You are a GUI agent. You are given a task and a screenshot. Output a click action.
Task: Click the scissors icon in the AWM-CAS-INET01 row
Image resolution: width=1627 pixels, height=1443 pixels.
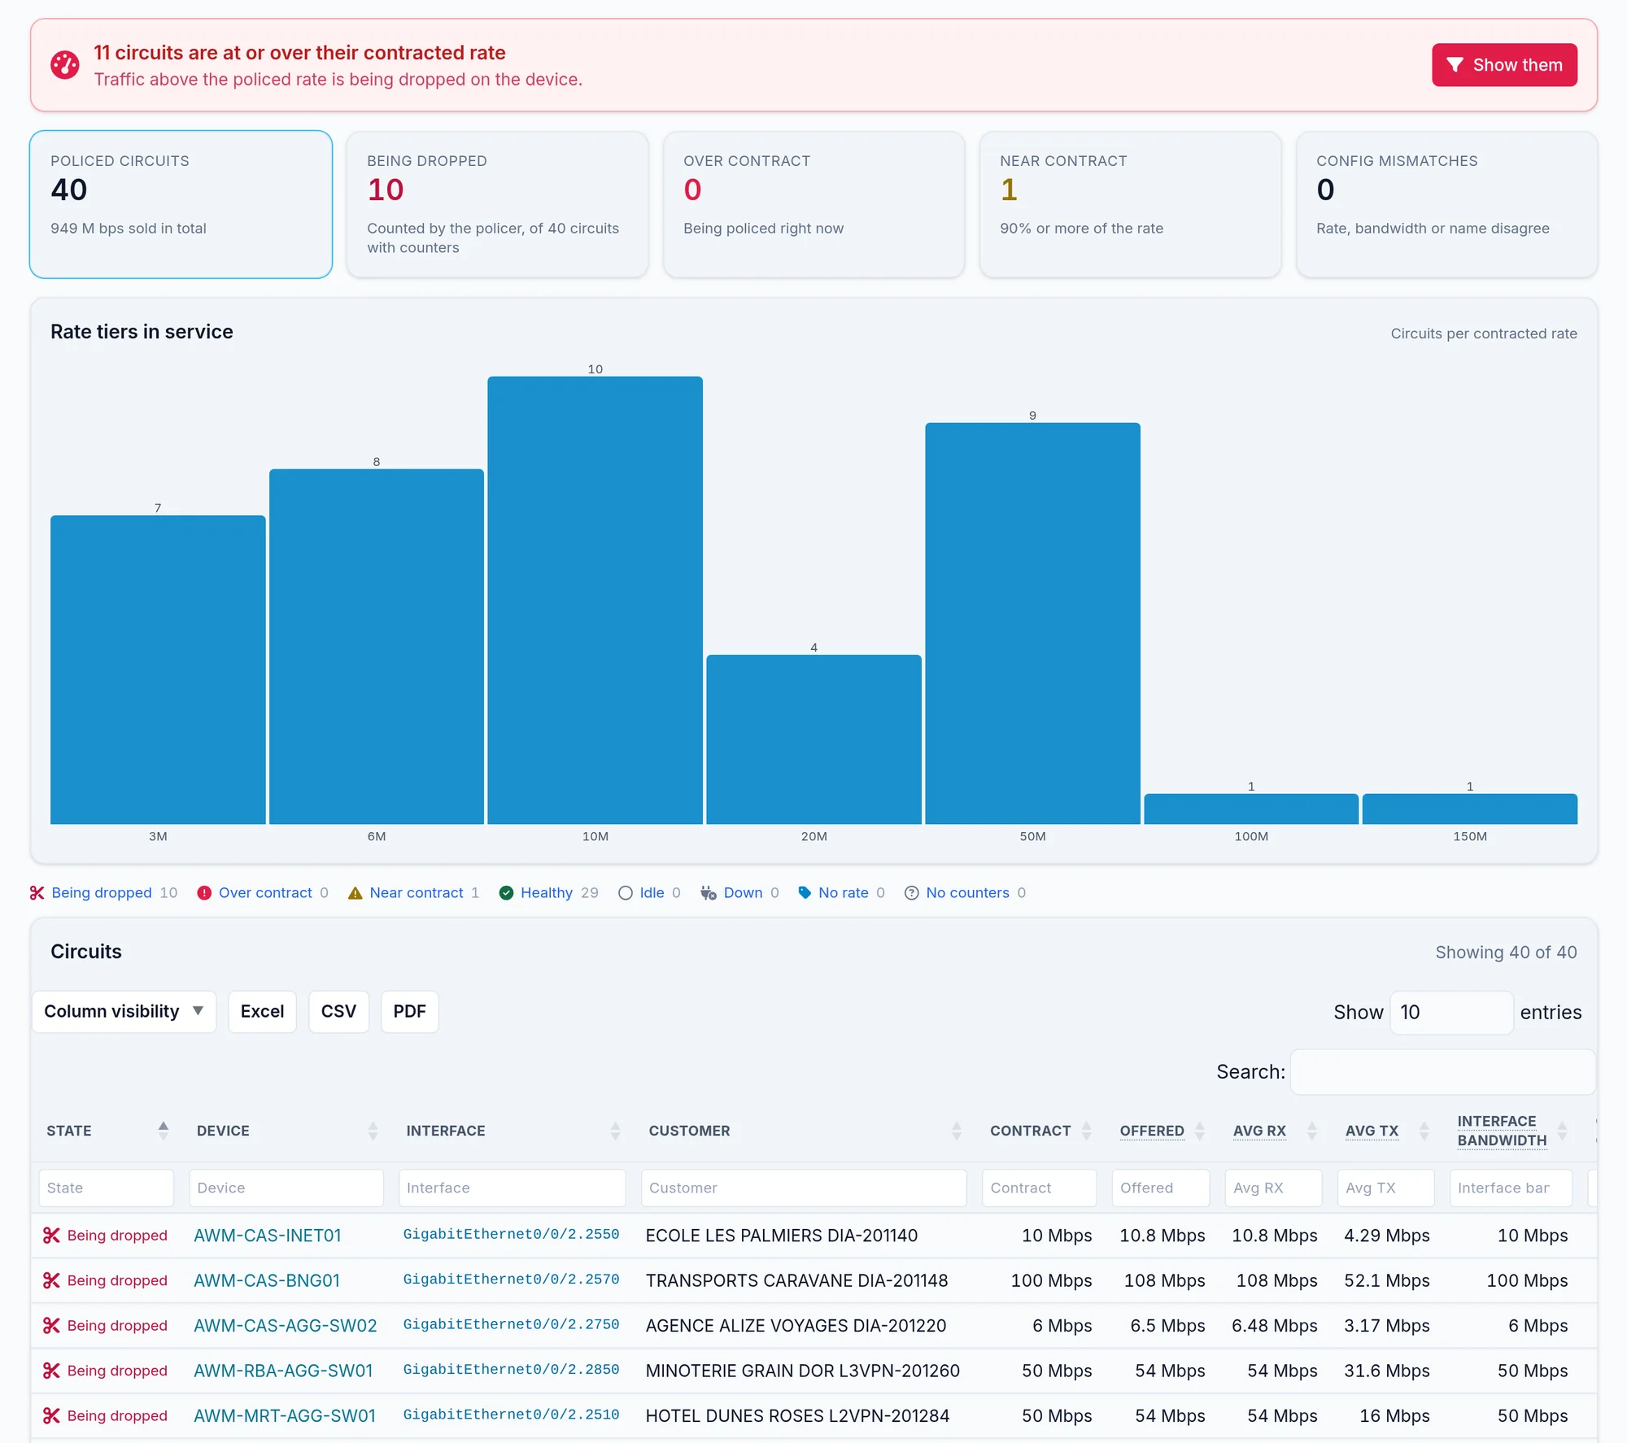click(x=52, y=1236)
